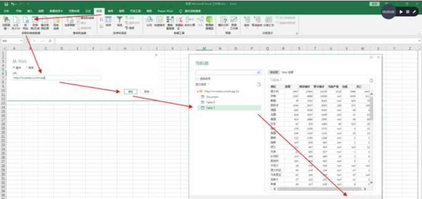Open the Data ribbon tab
The image size is (422, 199).
99,11
